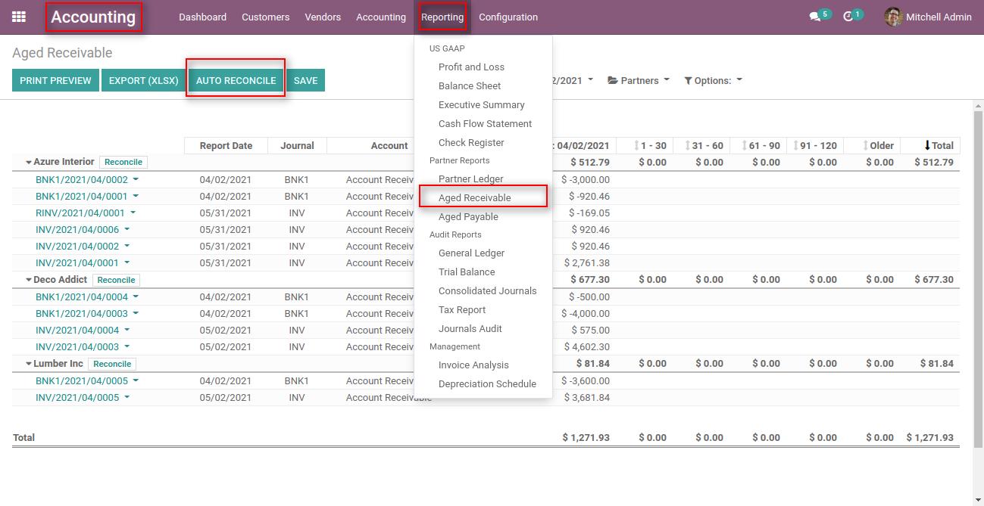Open invoice INV/2021/04/0002
The height and width of the screenshot is (506, 984).
point(77,246)
